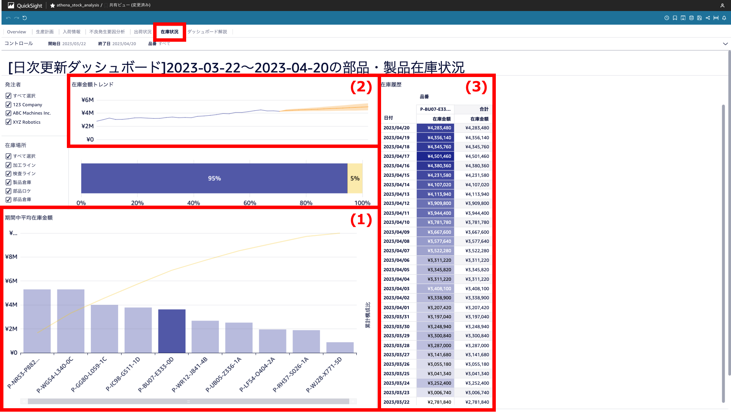Open the 出荷状況 tab

click(x=142, y=32)
